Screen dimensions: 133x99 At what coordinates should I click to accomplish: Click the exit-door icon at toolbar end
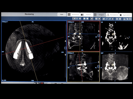(x=130, y=19)
